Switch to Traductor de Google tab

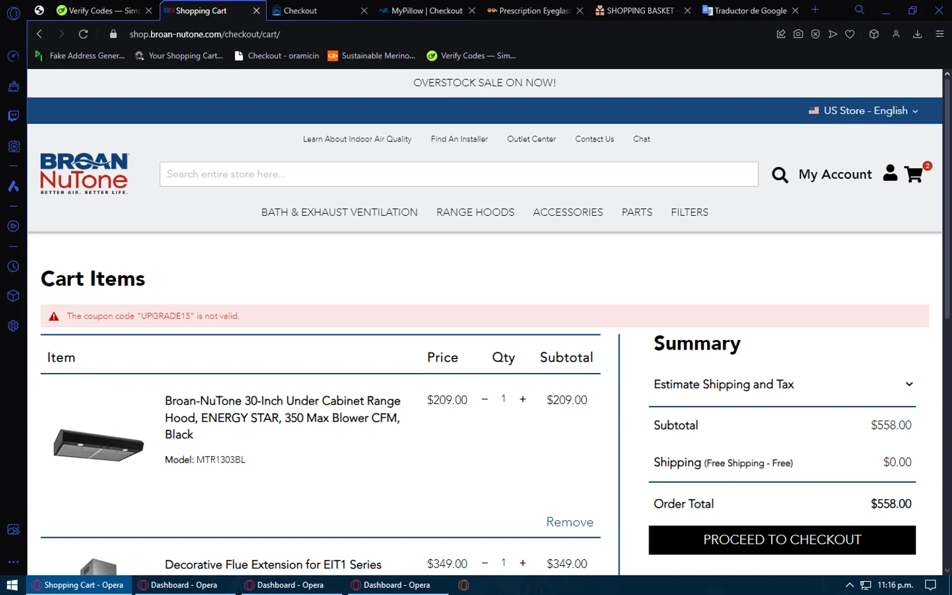click(750, 11)
